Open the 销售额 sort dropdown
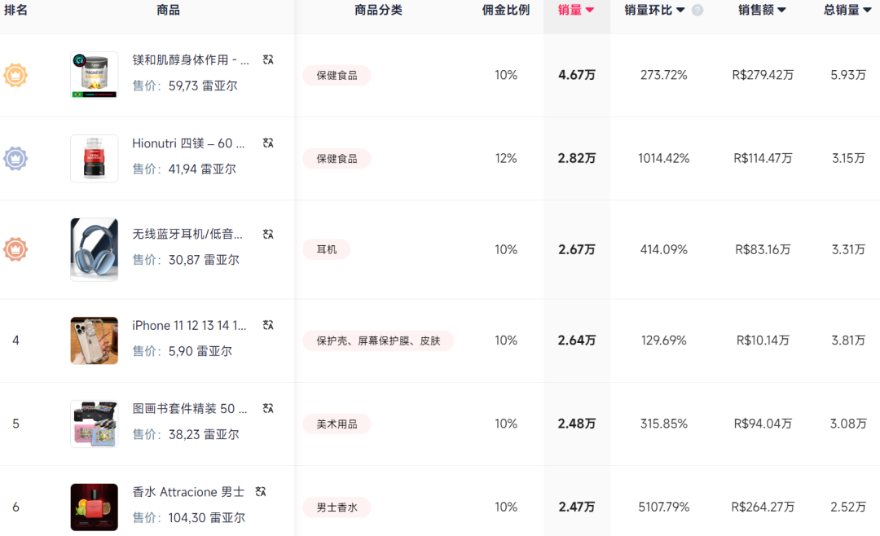 [x=781, y=10]
